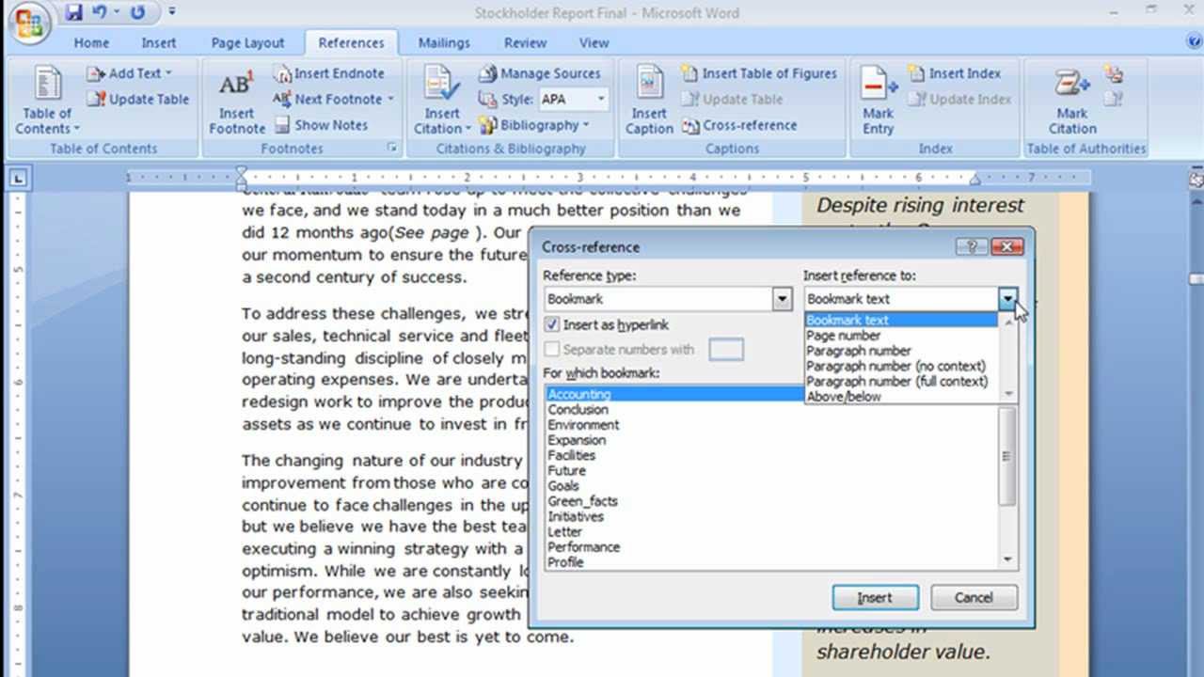Select Above/below option
This screenshot has height=677, width=1204.
(x=900, y=396)
